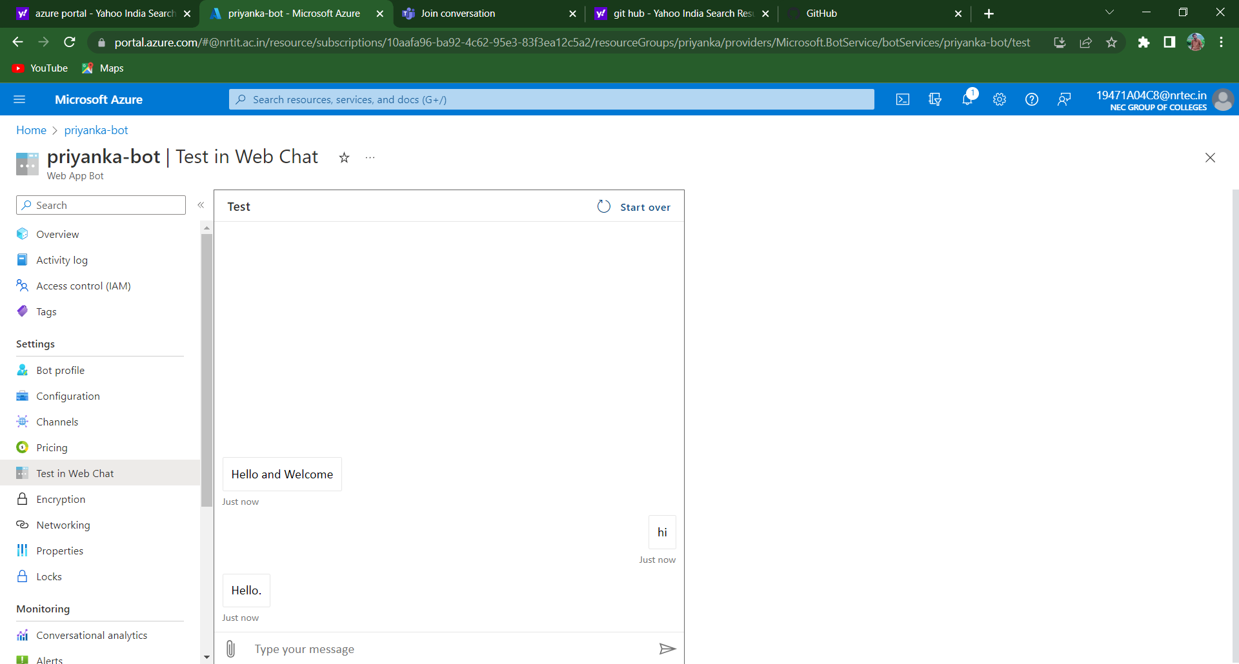The width and height of the screenshot is (1239, 664).
Task: Attach a file with the paperclip icon
Action: 230,649
